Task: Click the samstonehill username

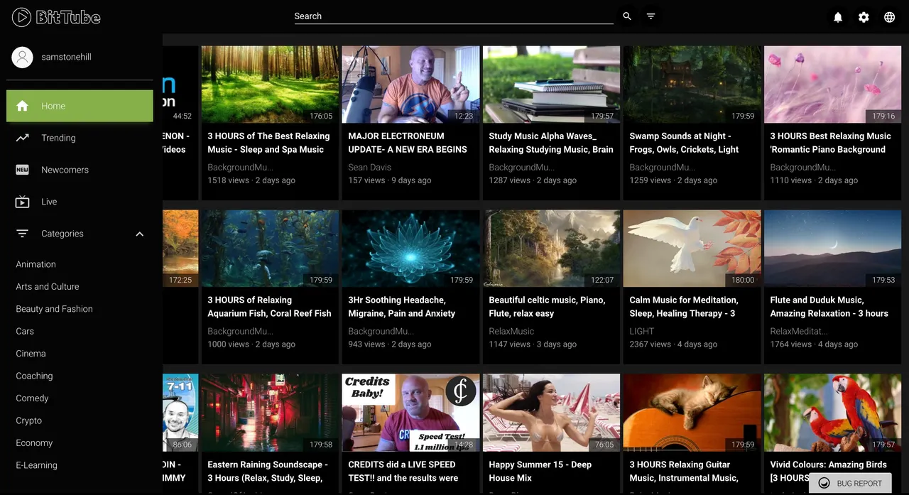Action: [66, 57]
